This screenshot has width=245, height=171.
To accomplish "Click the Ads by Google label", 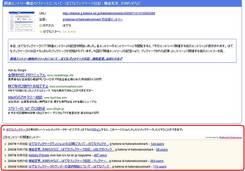I will pyautogui.click(x=17, y=70).
